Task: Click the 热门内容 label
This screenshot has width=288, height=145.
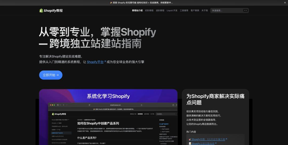Action: click(191, 132)
